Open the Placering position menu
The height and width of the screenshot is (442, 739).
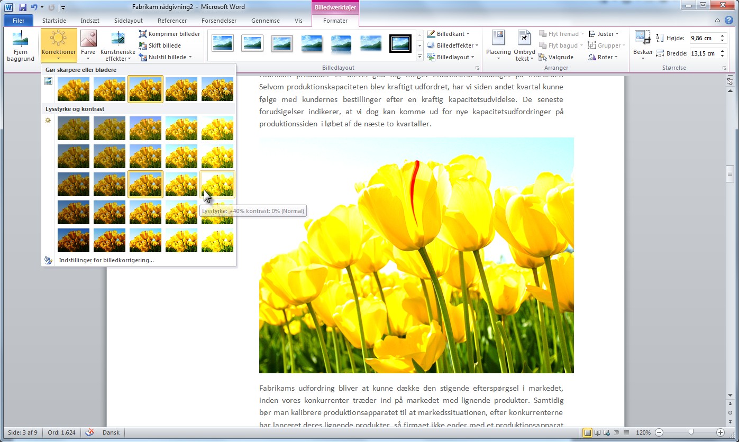coord(498,47)
